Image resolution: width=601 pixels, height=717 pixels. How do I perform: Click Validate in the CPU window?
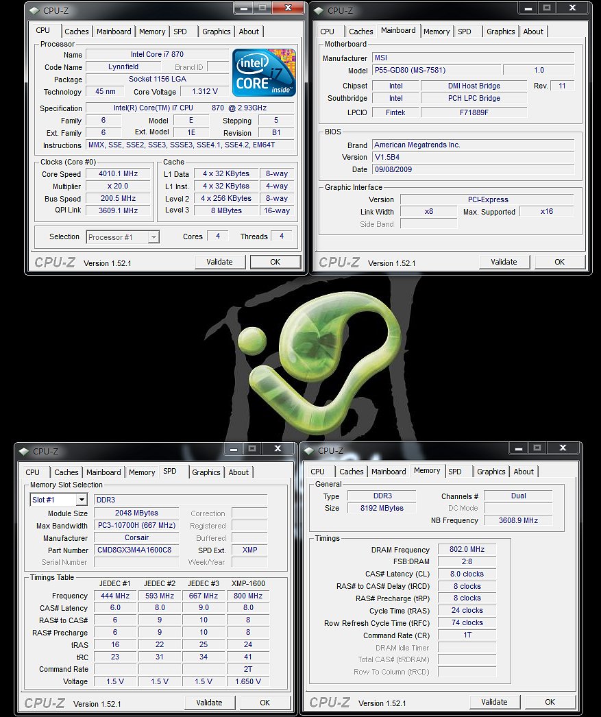[x=220, y=262]
